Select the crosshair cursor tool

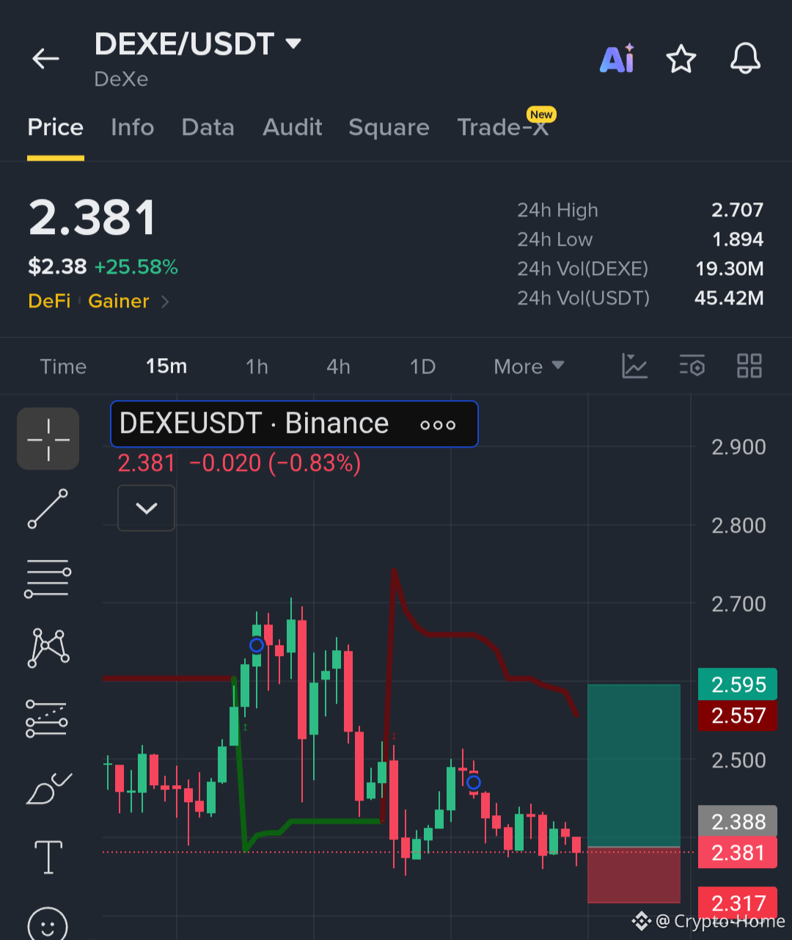pos(48,439)
